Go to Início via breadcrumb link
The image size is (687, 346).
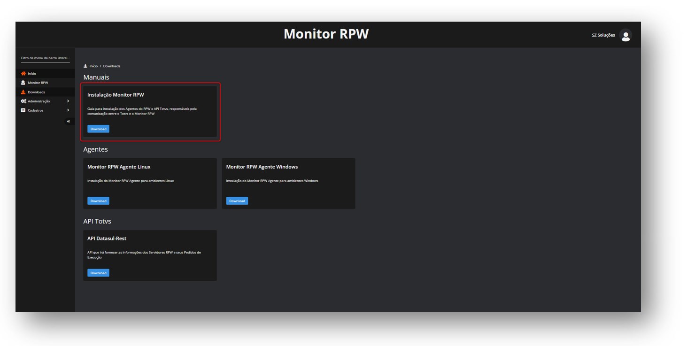click(x=94, y=66)
